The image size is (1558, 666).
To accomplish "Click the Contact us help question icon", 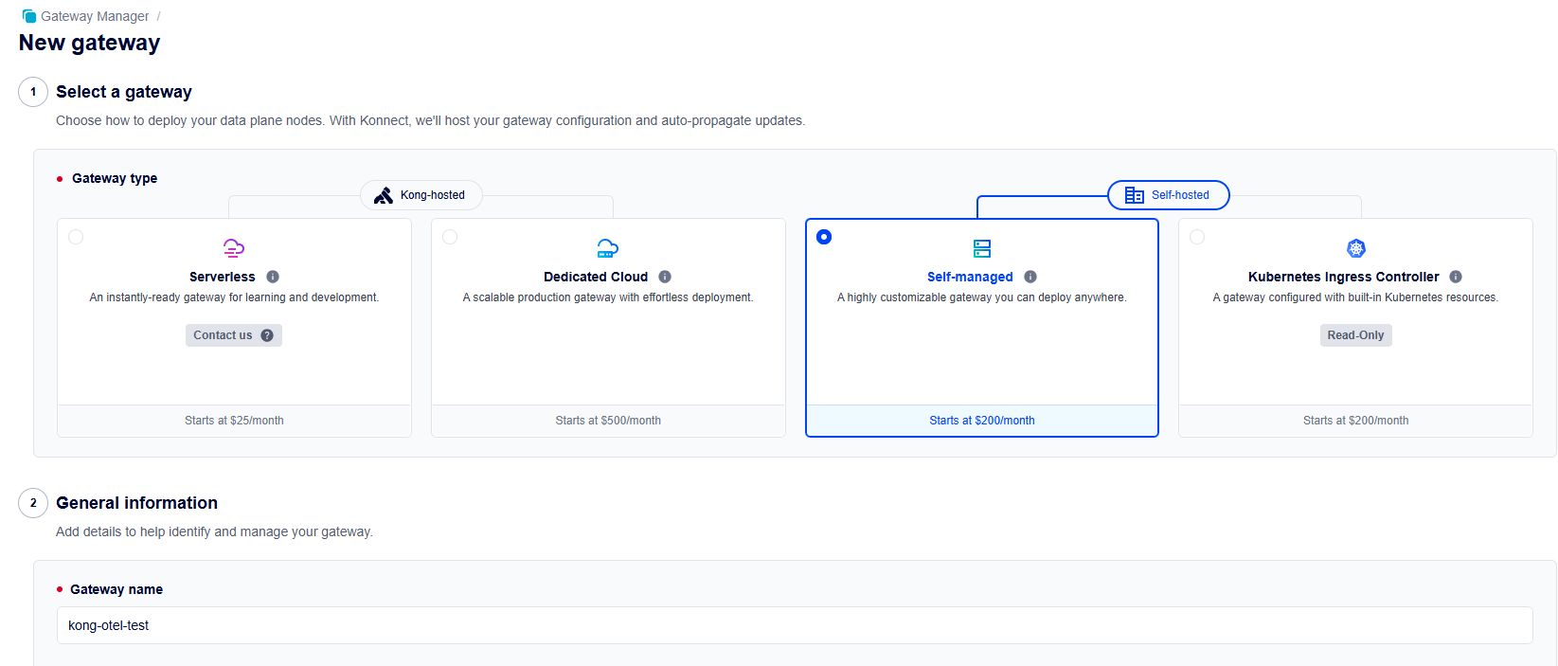I will tap(267, 335).
